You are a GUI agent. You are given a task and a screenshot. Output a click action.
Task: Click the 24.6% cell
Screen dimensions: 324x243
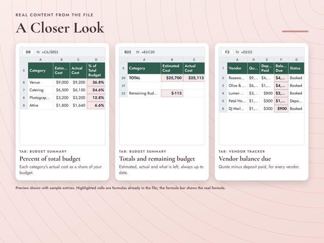coord(96,90)
